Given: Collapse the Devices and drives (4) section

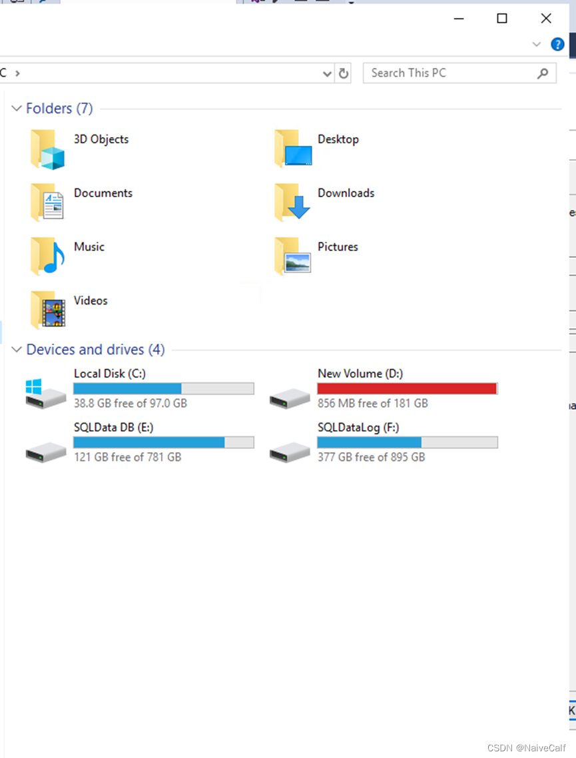Looking at the screenshot, I should coord(16,349).
